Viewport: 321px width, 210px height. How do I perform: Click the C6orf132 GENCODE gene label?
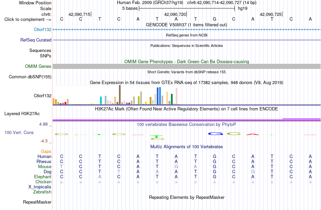coord(42,29)
